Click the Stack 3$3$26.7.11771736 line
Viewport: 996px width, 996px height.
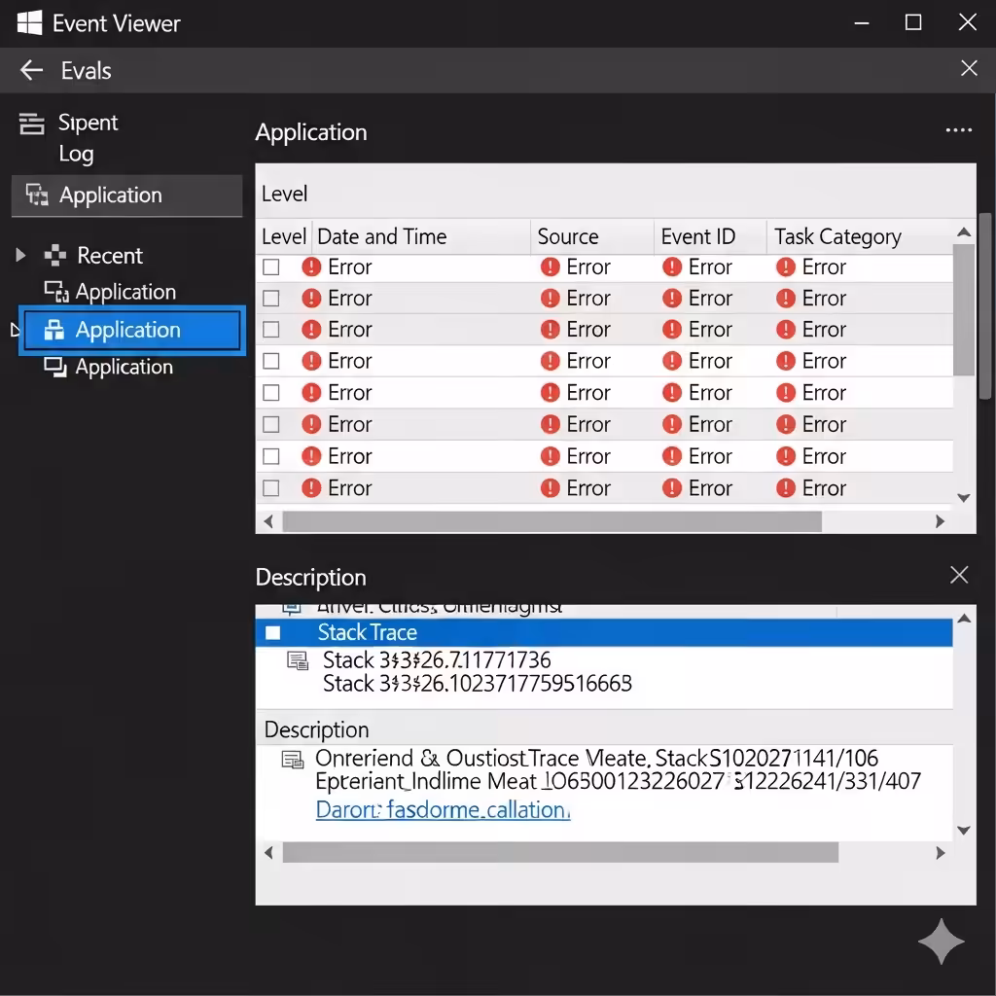(437, 660)
